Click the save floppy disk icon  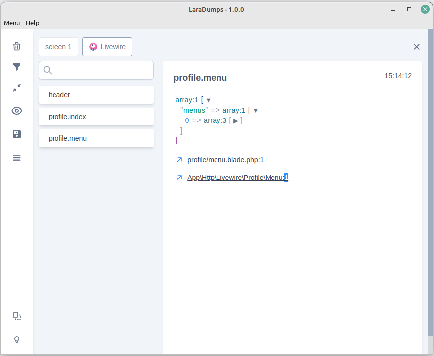coord(17,134)
